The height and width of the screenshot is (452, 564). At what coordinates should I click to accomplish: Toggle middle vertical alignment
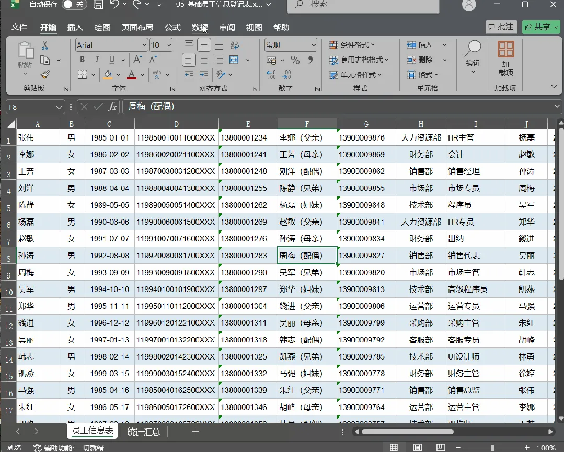click(x=204, y=45)
